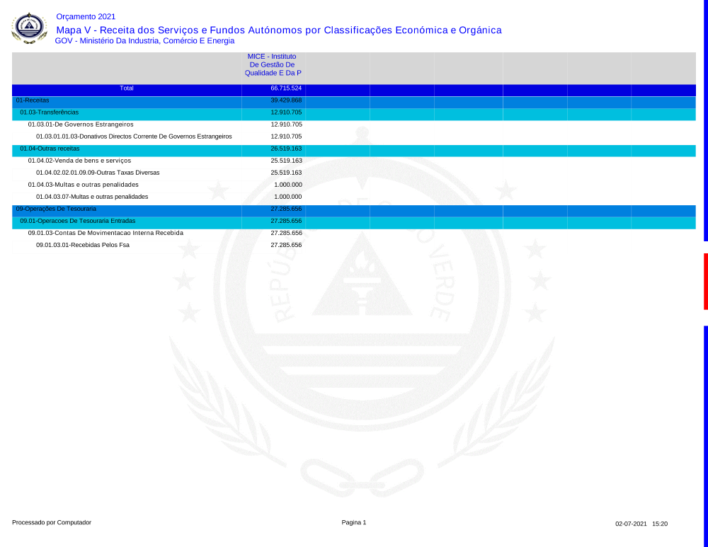Select the total value 66.715.524
Image resolution: width=708 pixels, height=547 pixels.
click(x=286, y=88)
